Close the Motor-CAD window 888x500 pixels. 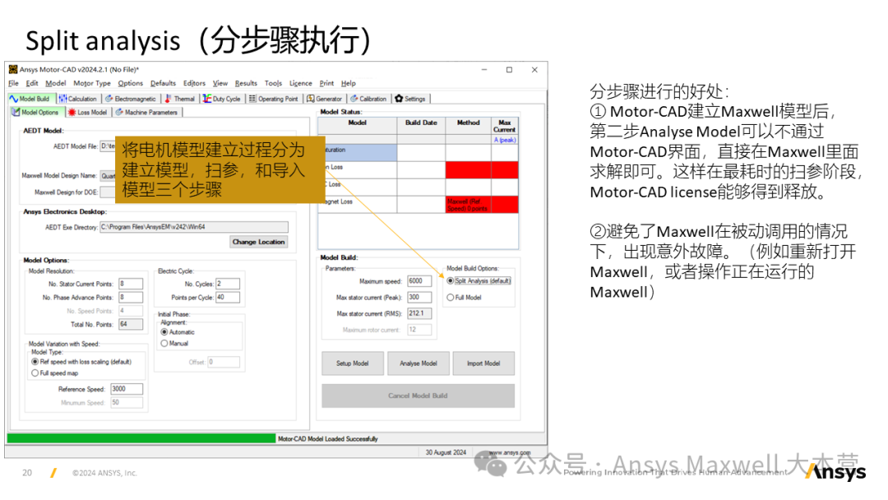click(534, 70)
